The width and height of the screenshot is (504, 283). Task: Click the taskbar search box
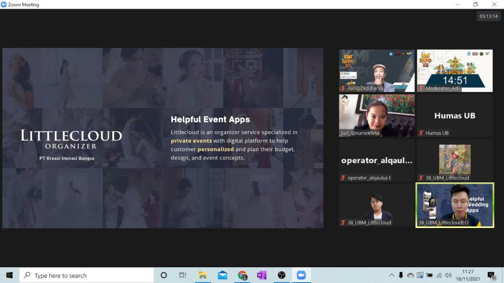(x=87, y=275)
